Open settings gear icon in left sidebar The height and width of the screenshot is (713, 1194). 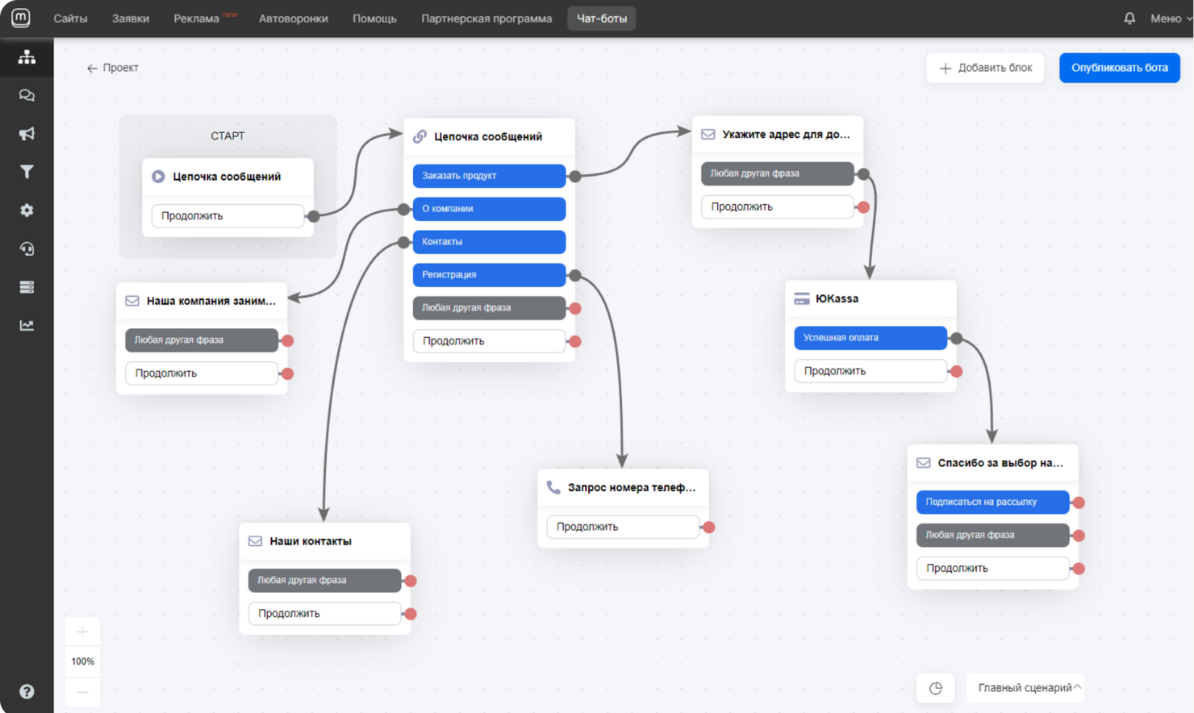[27, 211]
